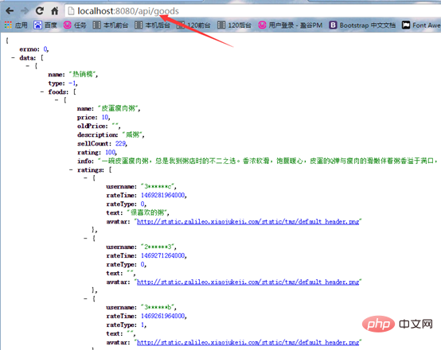Open the Bootstrap 中文文档 bookmark

tap(362, 25)
